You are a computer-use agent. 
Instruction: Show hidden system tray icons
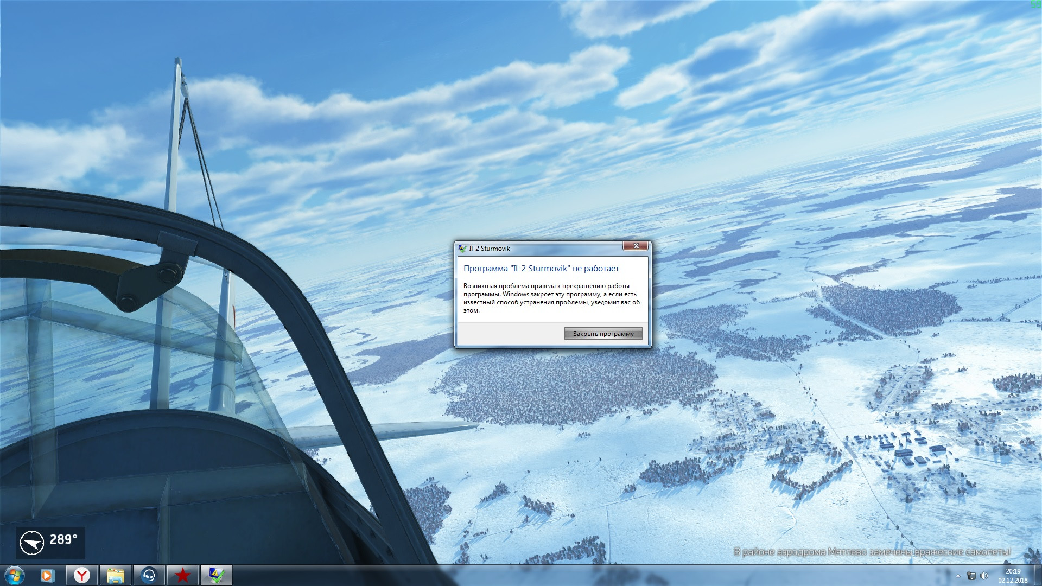coord(958,576)
